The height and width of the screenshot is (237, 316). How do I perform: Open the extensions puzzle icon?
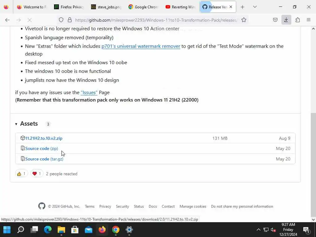click(x=297, y=20)
